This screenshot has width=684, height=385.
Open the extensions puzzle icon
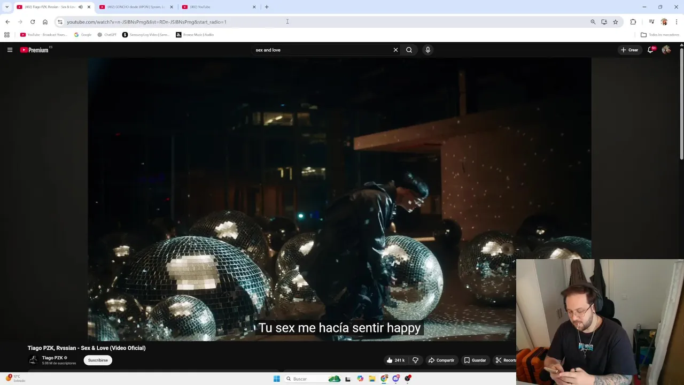coord(633,22)
